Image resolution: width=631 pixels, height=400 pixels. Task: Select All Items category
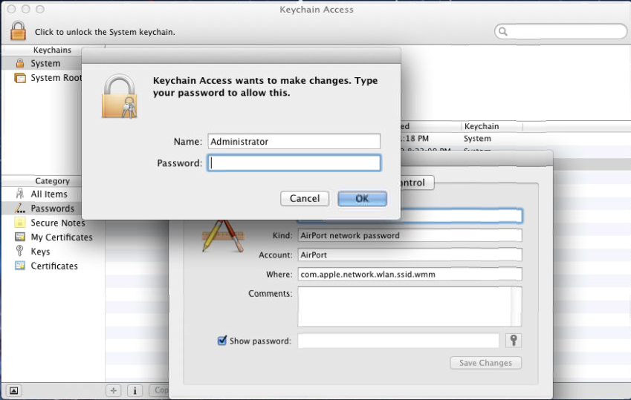pos(49,194)
